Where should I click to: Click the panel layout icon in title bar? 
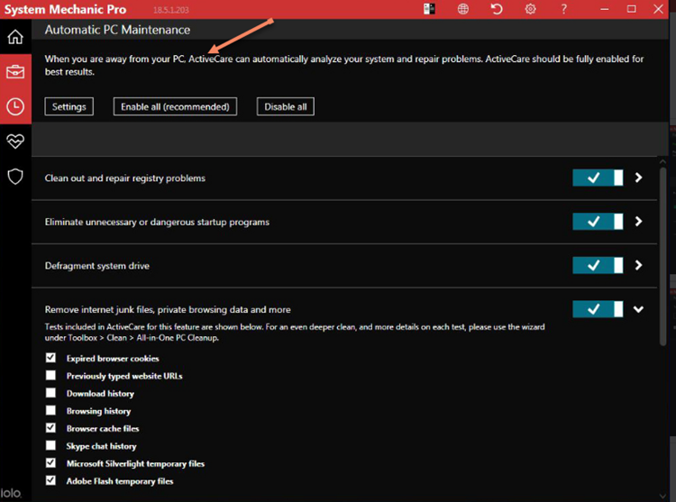(429, 9)
